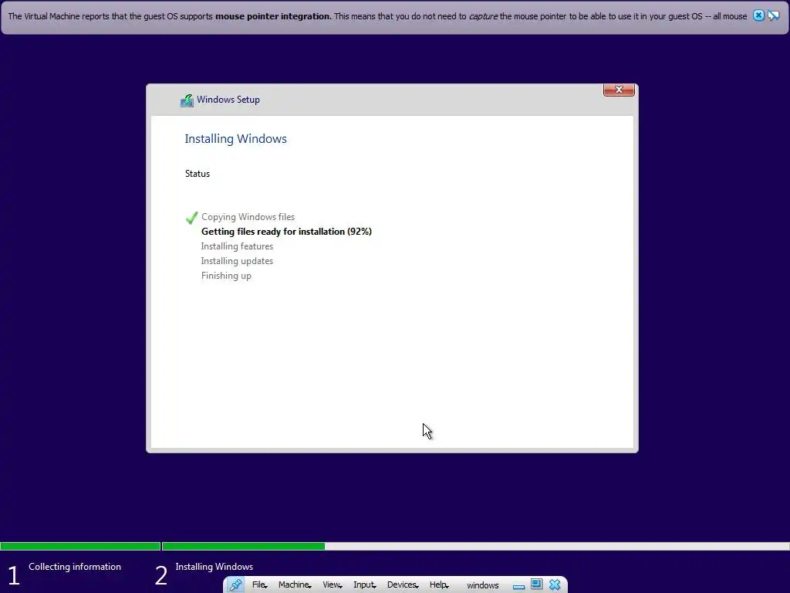Open the View menu in mini toolbar
This screenshot has height=593, width=790.
[x=333, y=585]
